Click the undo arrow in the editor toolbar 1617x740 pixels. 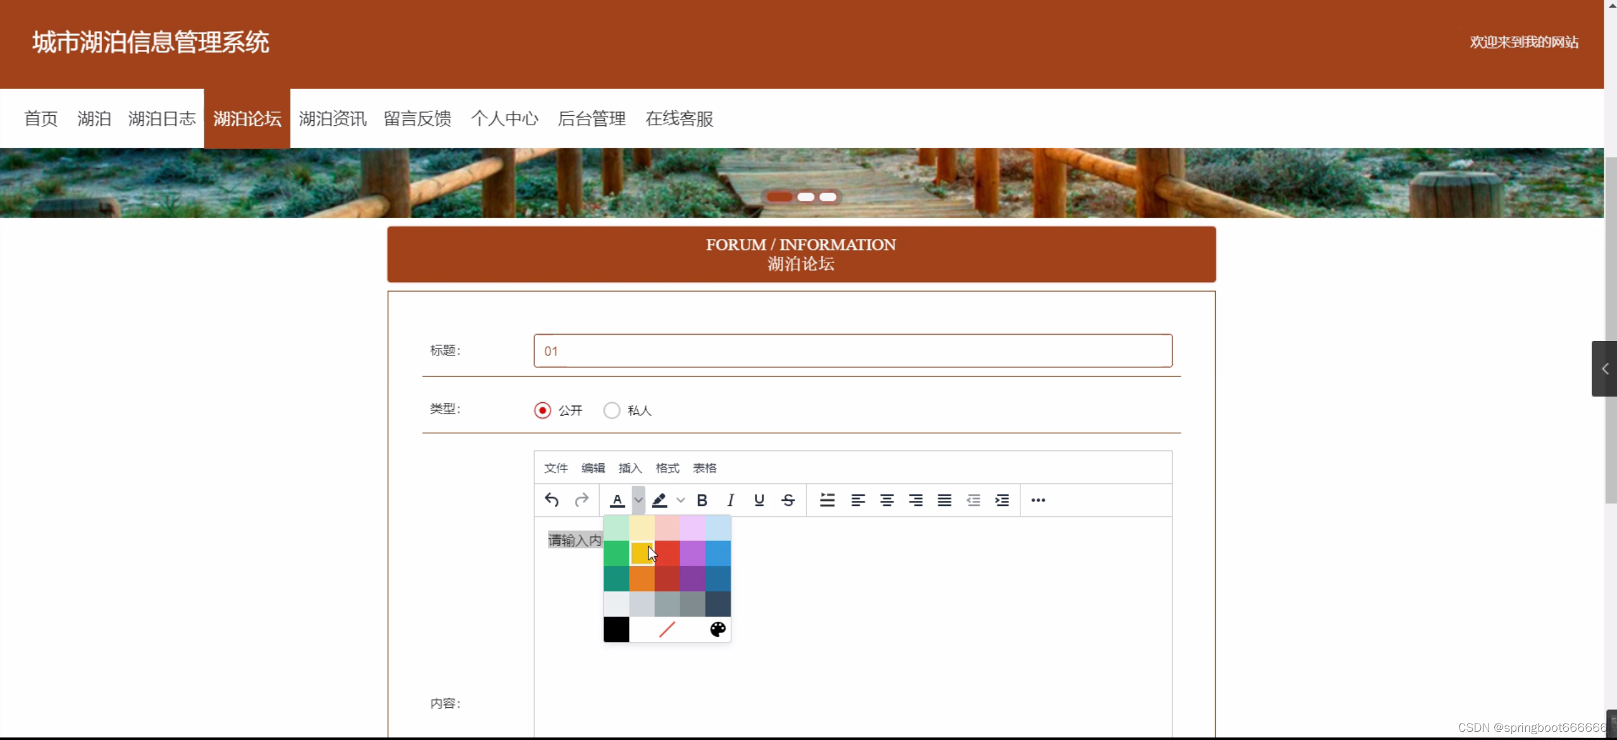point(551,500)
